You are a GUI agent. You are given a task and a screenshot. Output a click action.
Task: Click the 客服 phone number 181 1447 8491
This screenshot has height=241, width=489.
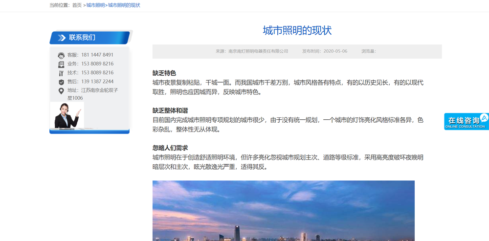coord(97,55)
